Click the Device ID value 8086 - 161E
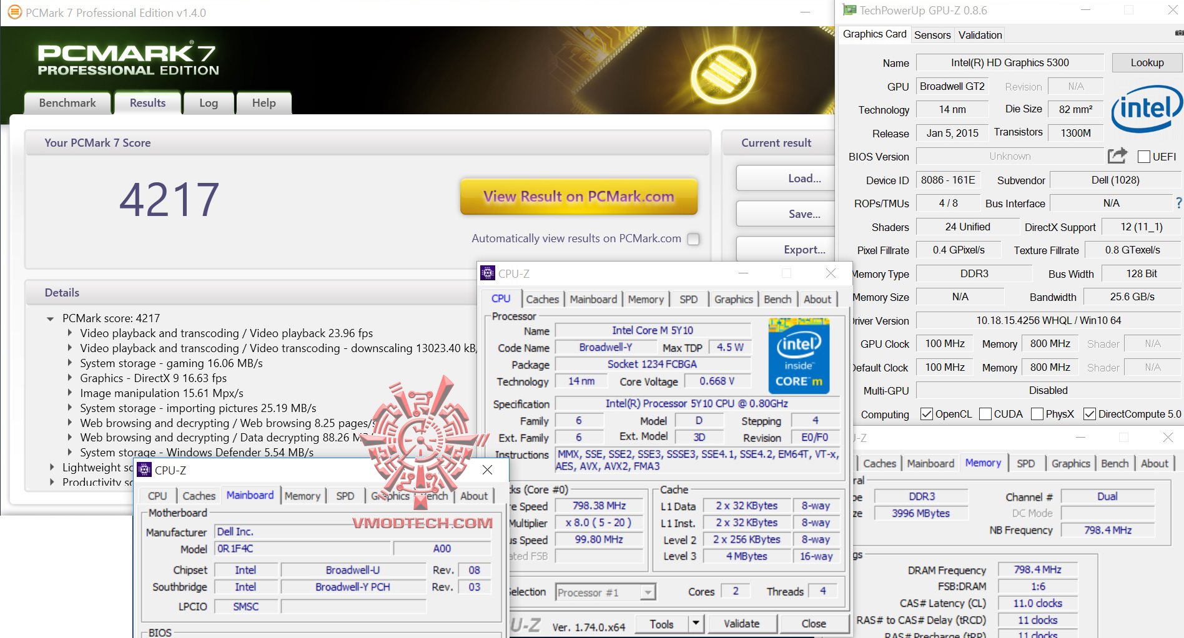The image size is (1184, 638). [948, 180]
